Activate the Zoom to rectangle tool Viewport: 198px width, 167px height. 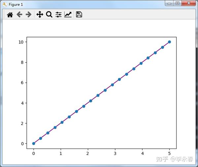pos(49,15)
